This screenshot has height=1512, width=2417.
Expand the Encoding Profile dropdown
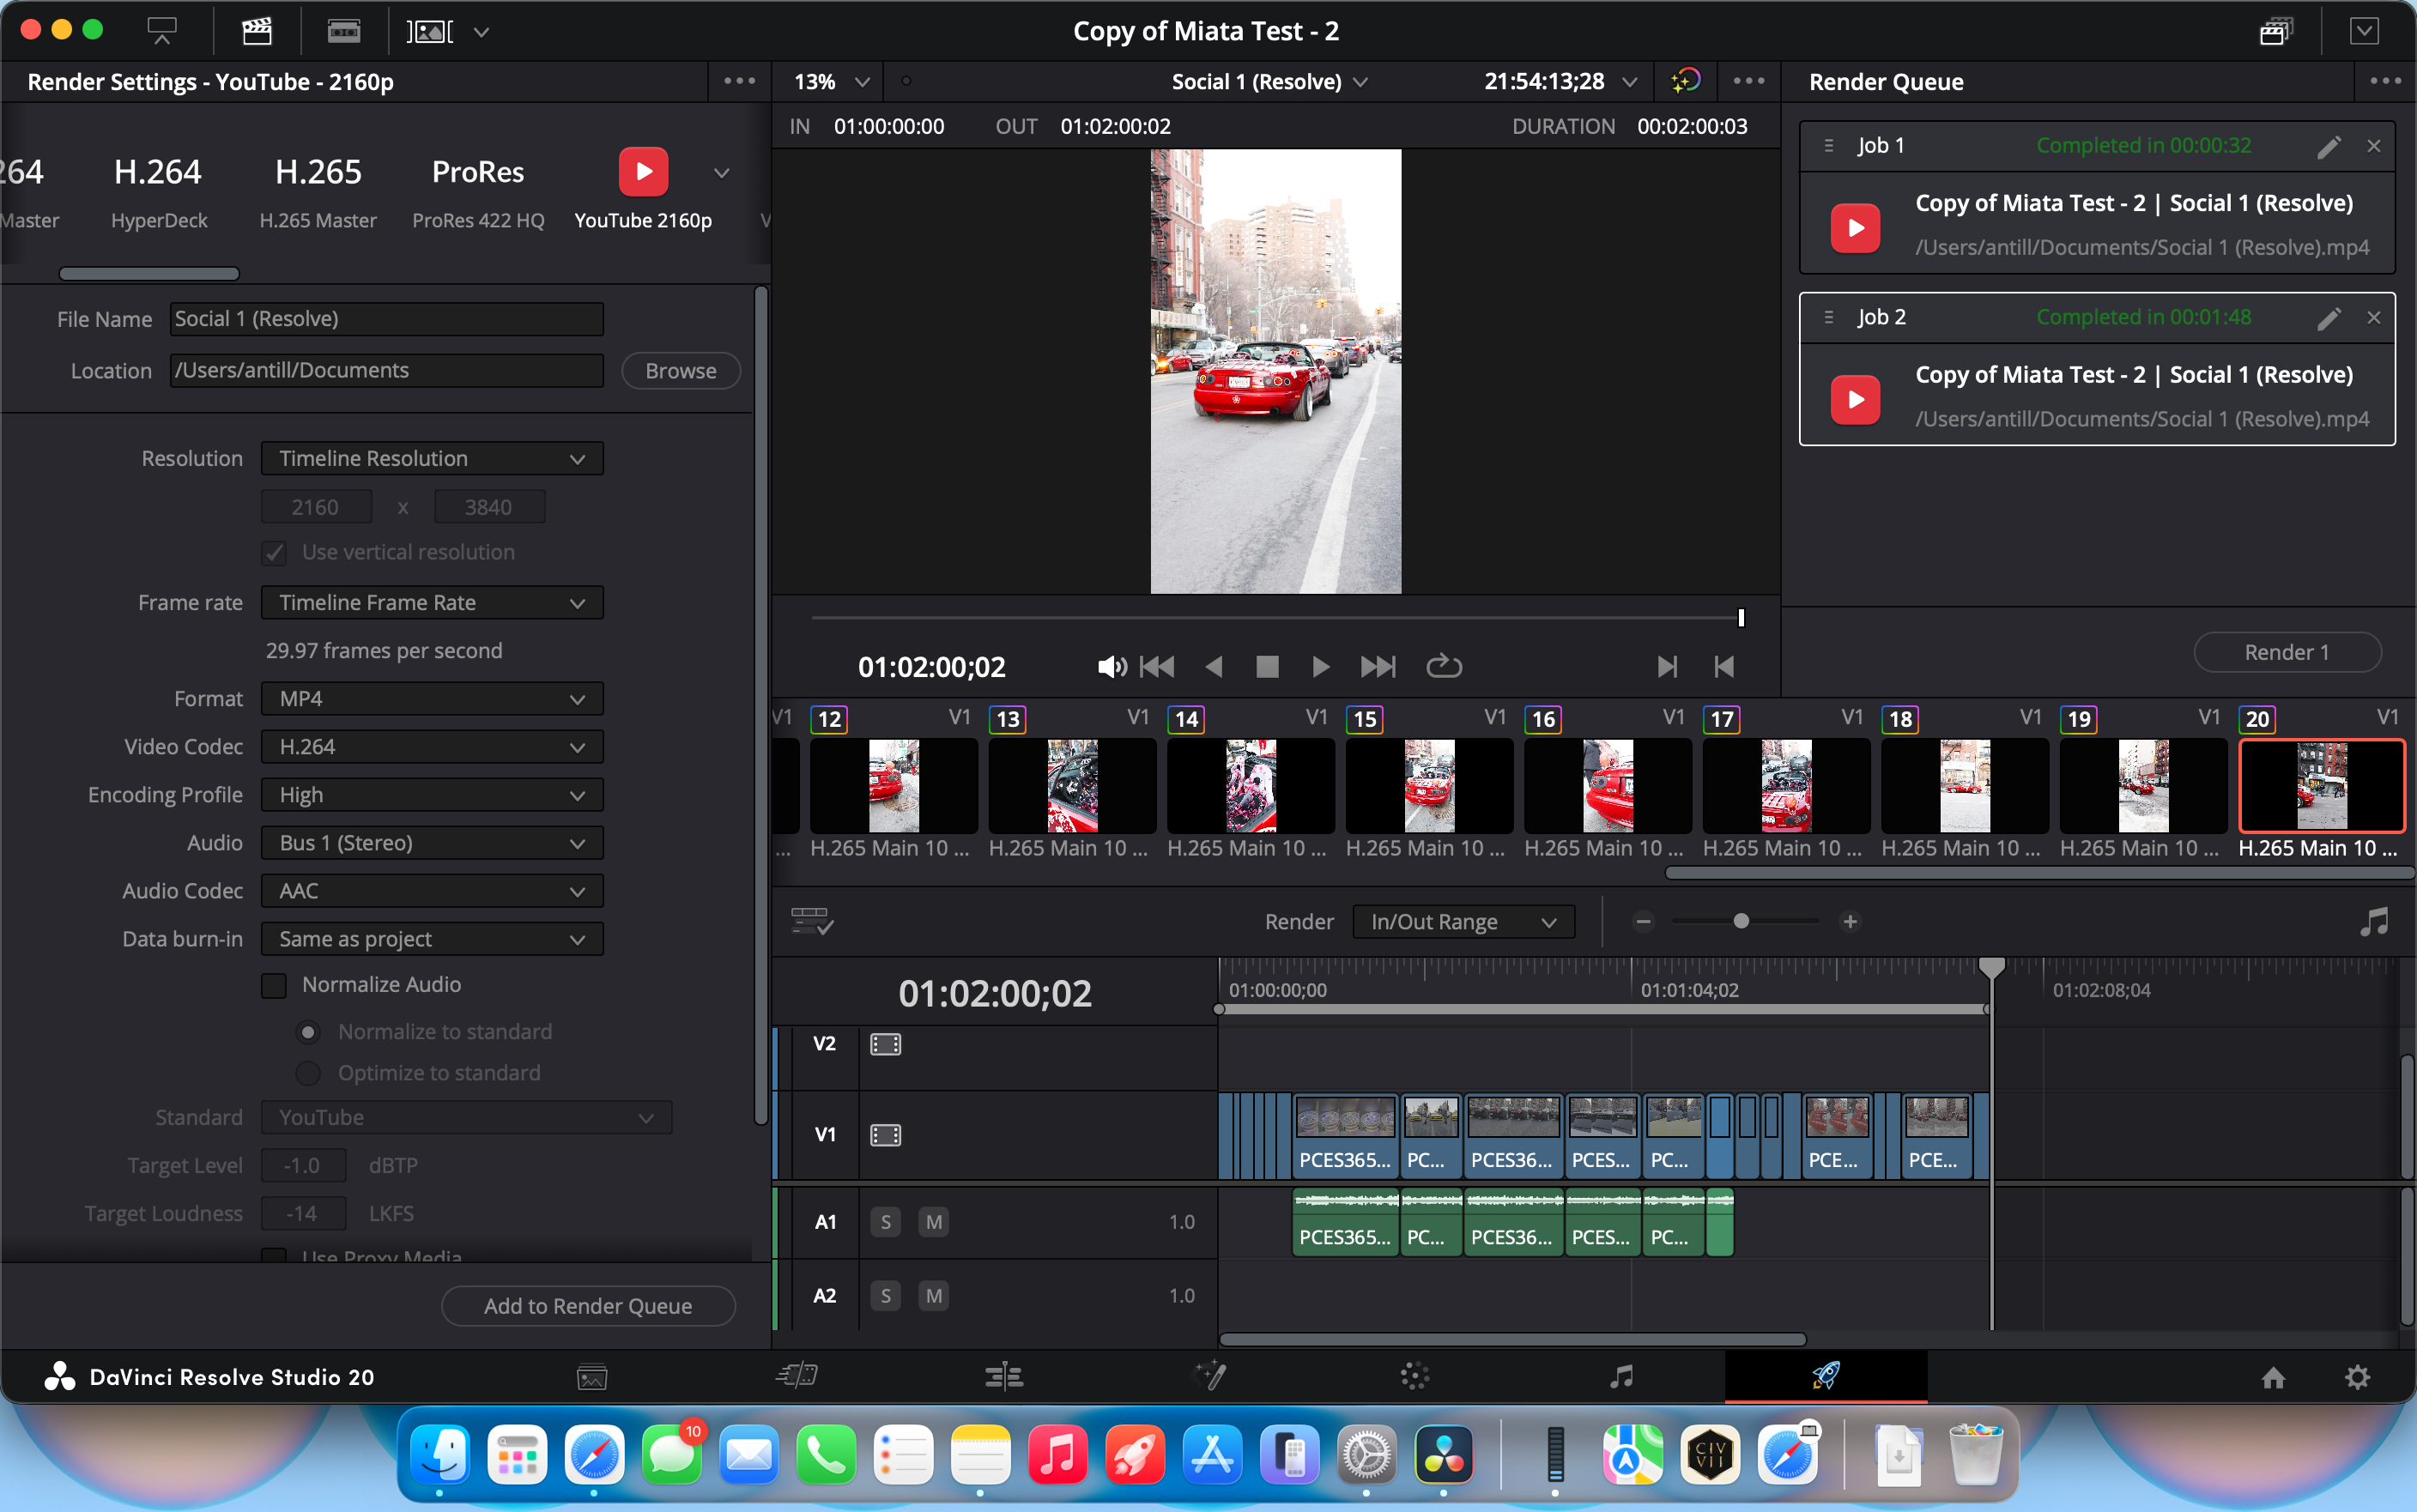tap(431, 794)
